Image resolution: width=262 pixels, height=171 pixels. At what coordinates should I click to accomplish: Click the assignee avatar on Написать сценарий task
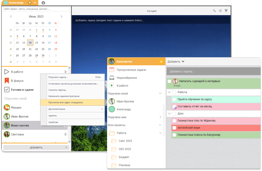point(175,81)
